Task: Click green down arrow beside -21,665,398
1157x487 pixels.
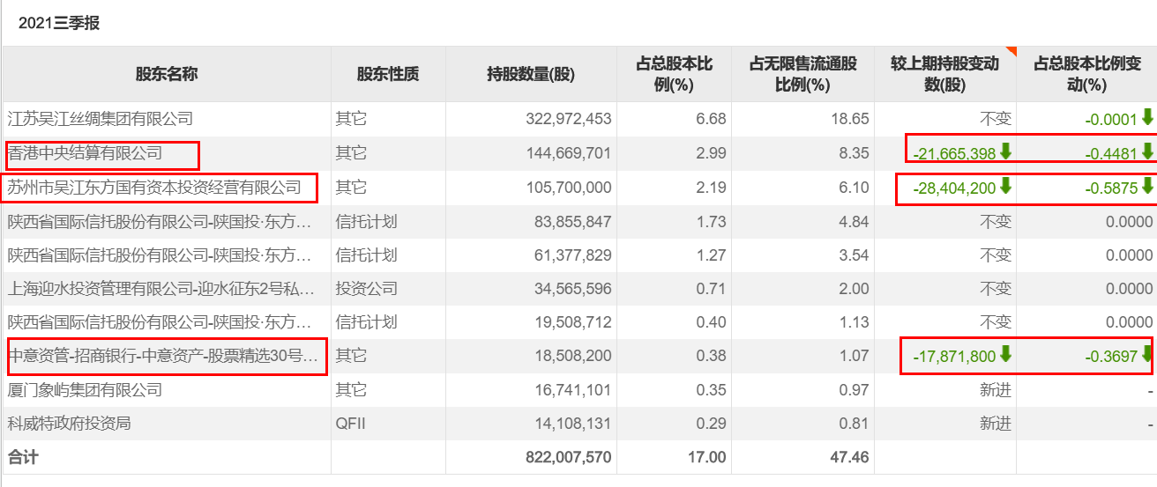Action: (x=1005, y=152)
